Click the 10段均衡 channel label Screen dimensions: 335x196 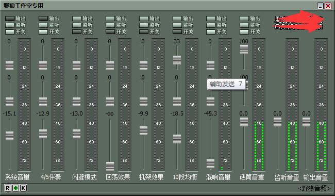click(185, 177)
